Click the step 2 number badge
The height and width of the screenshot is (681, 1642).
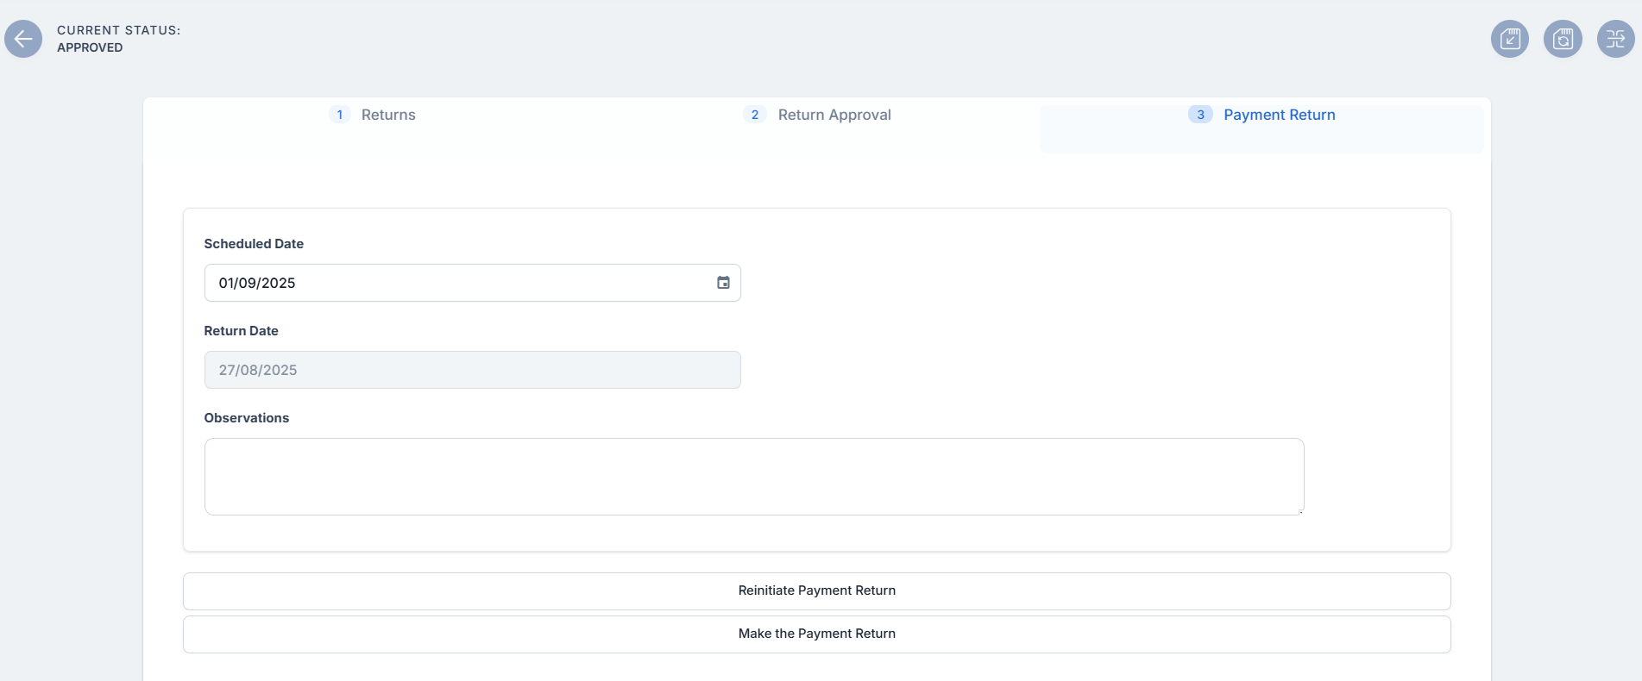pos(755,115)
